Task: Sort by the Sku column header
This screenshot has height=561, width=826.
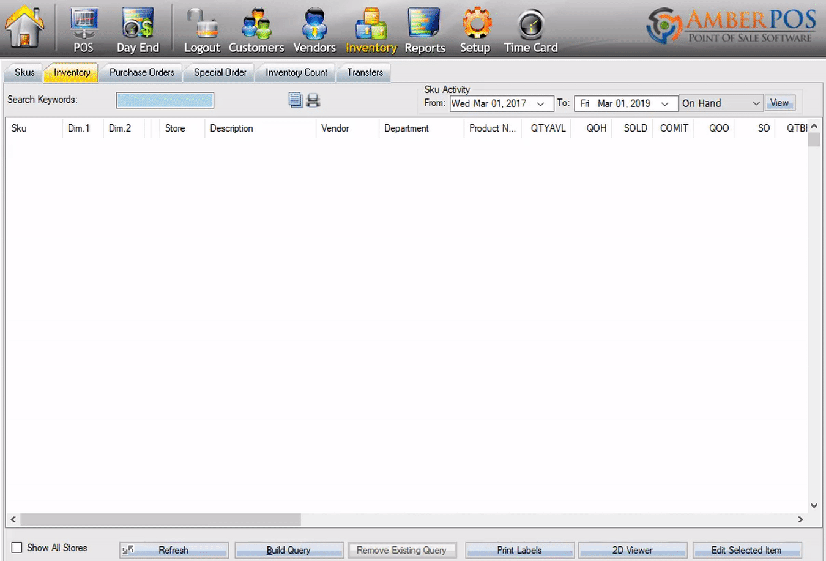Action: click(x=34, y=128)
